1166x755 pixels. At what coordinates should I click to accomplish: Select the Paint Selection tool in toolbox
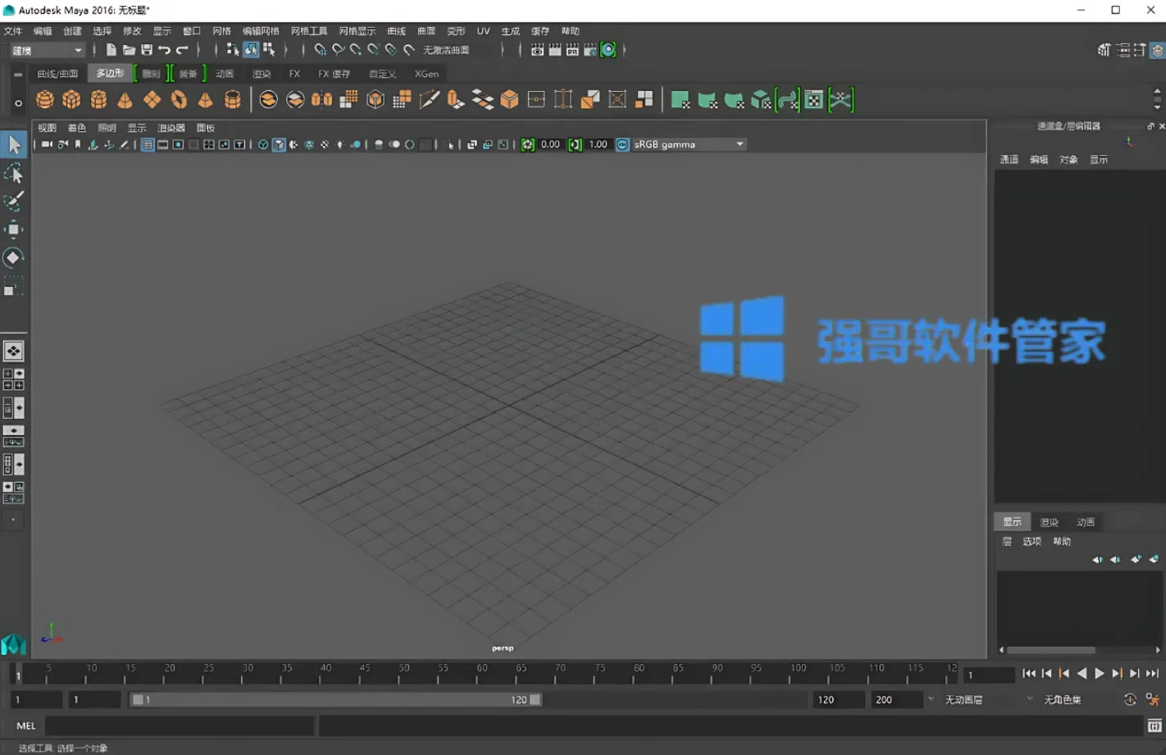tap(14, 201)
